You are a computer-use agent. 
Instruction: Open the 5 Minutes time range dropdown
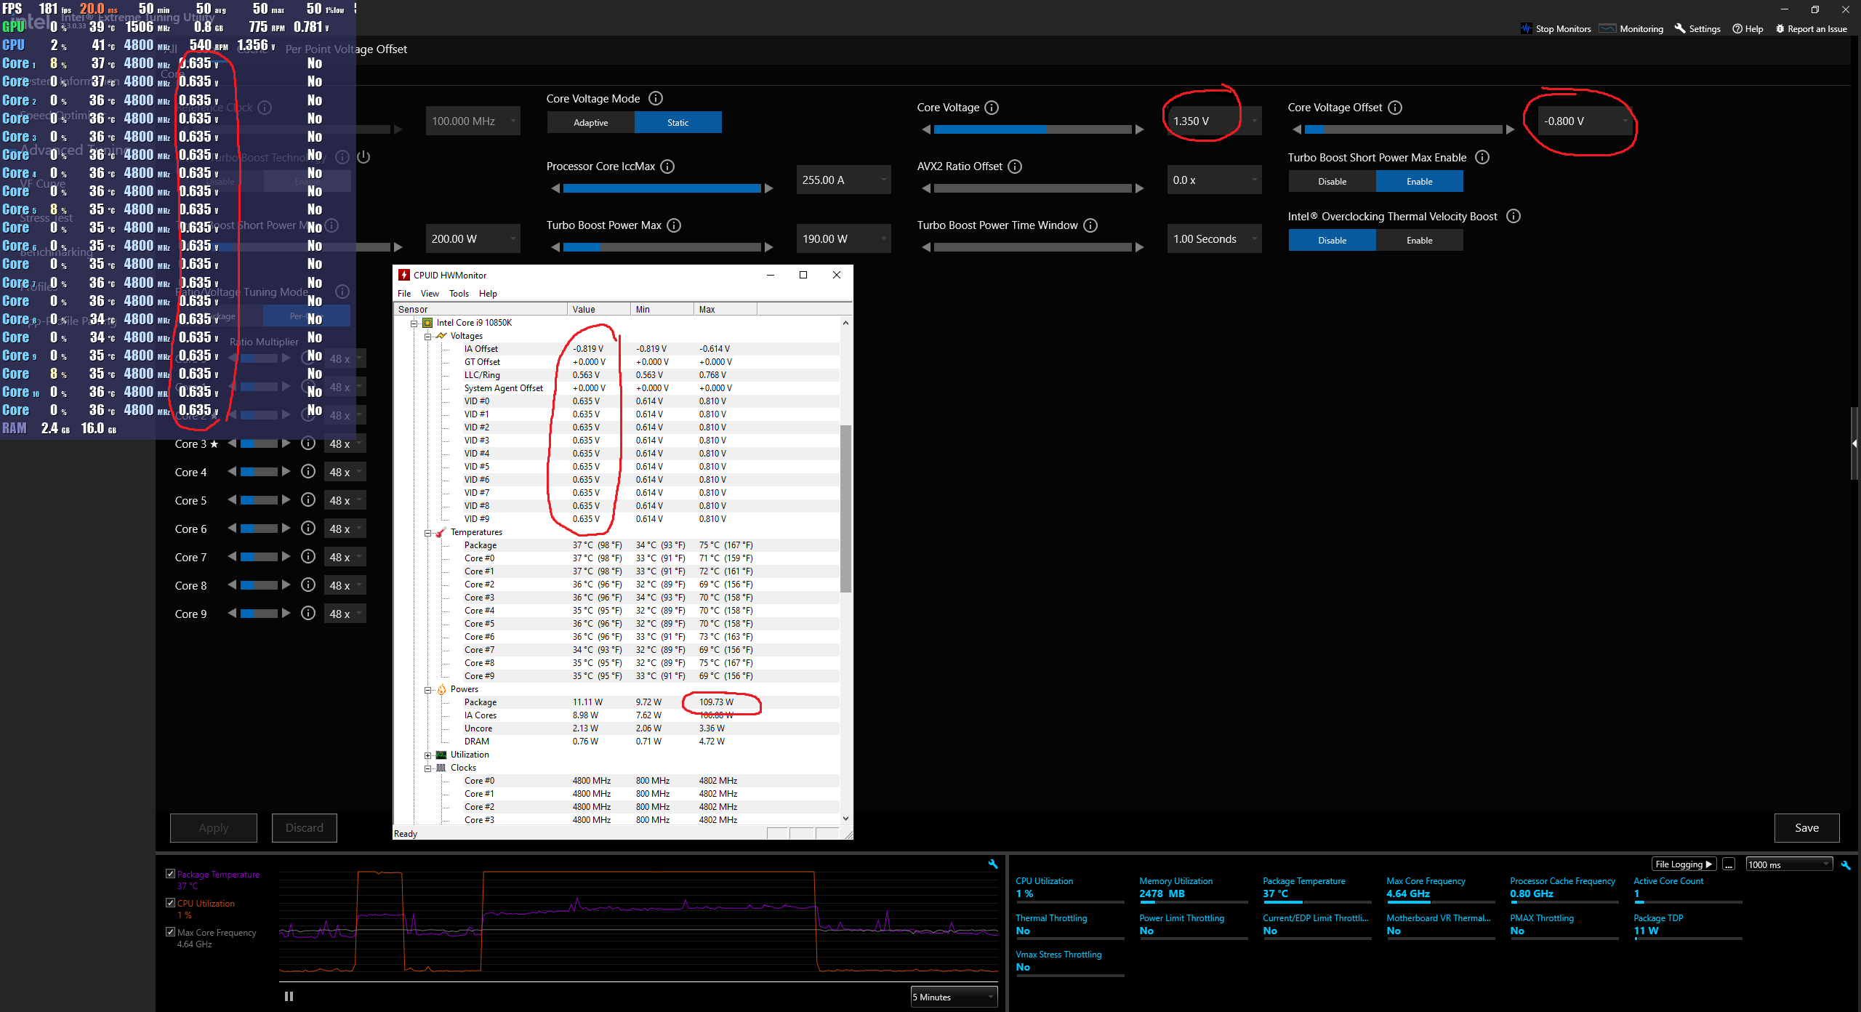954,997
